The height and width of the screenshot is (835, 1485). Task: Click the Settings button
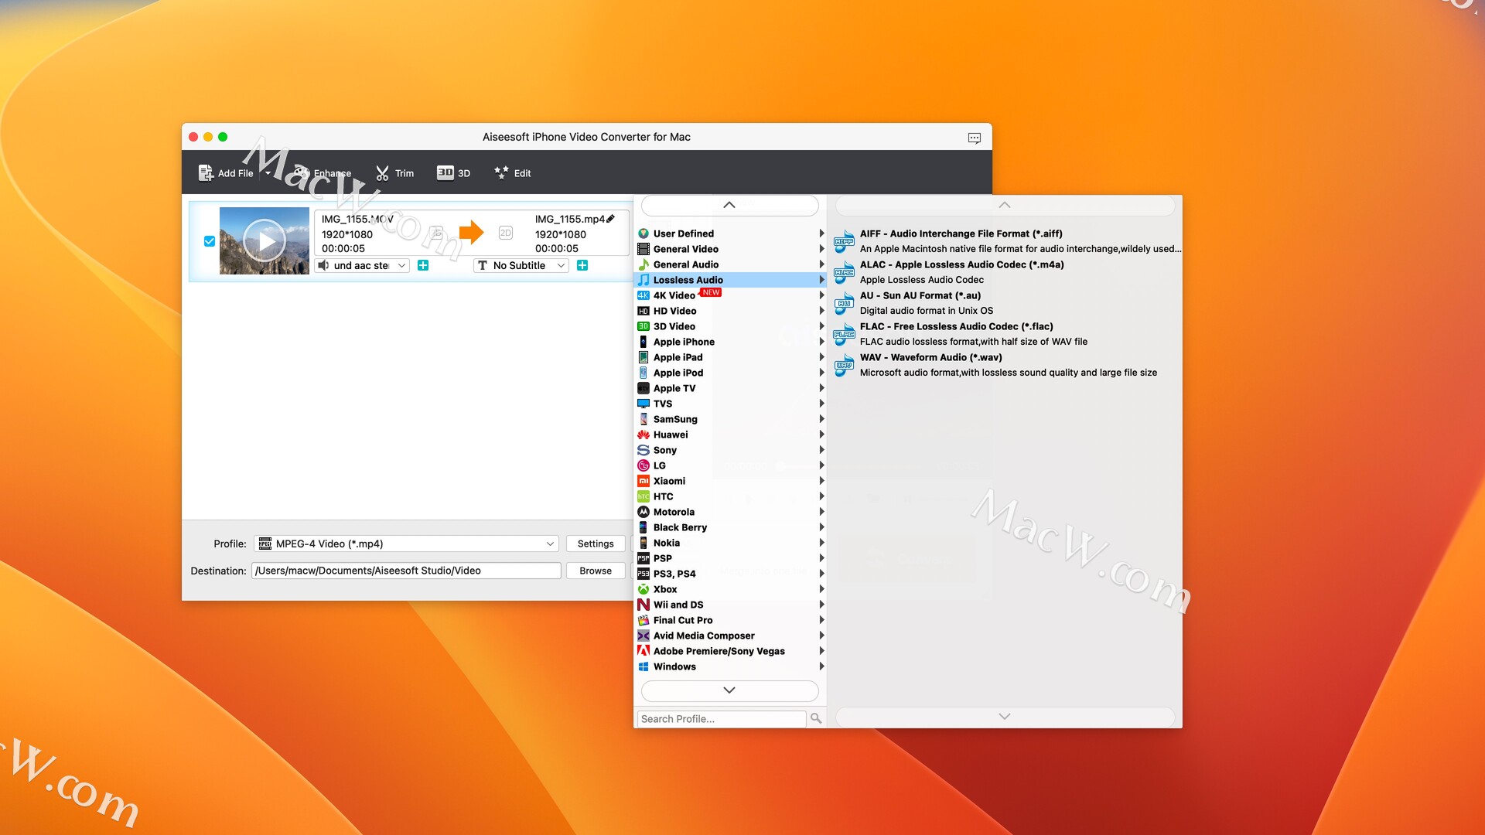[x=596, y=544]
